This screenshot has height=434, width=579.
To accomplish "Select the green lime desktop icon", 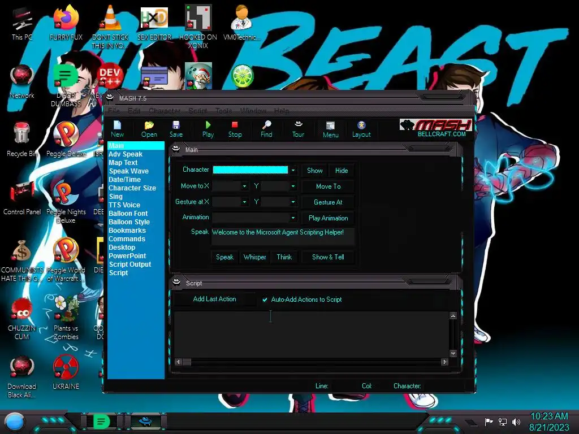I will coord(242,76).
